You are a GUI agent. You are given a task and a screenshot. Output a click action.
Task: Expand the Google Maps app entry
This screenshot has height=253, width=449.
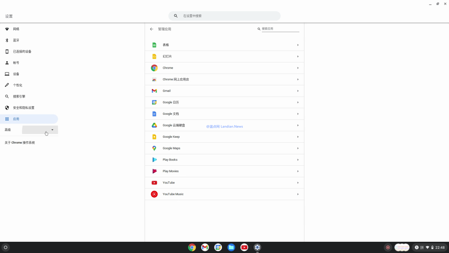click(x=298, y=148)
